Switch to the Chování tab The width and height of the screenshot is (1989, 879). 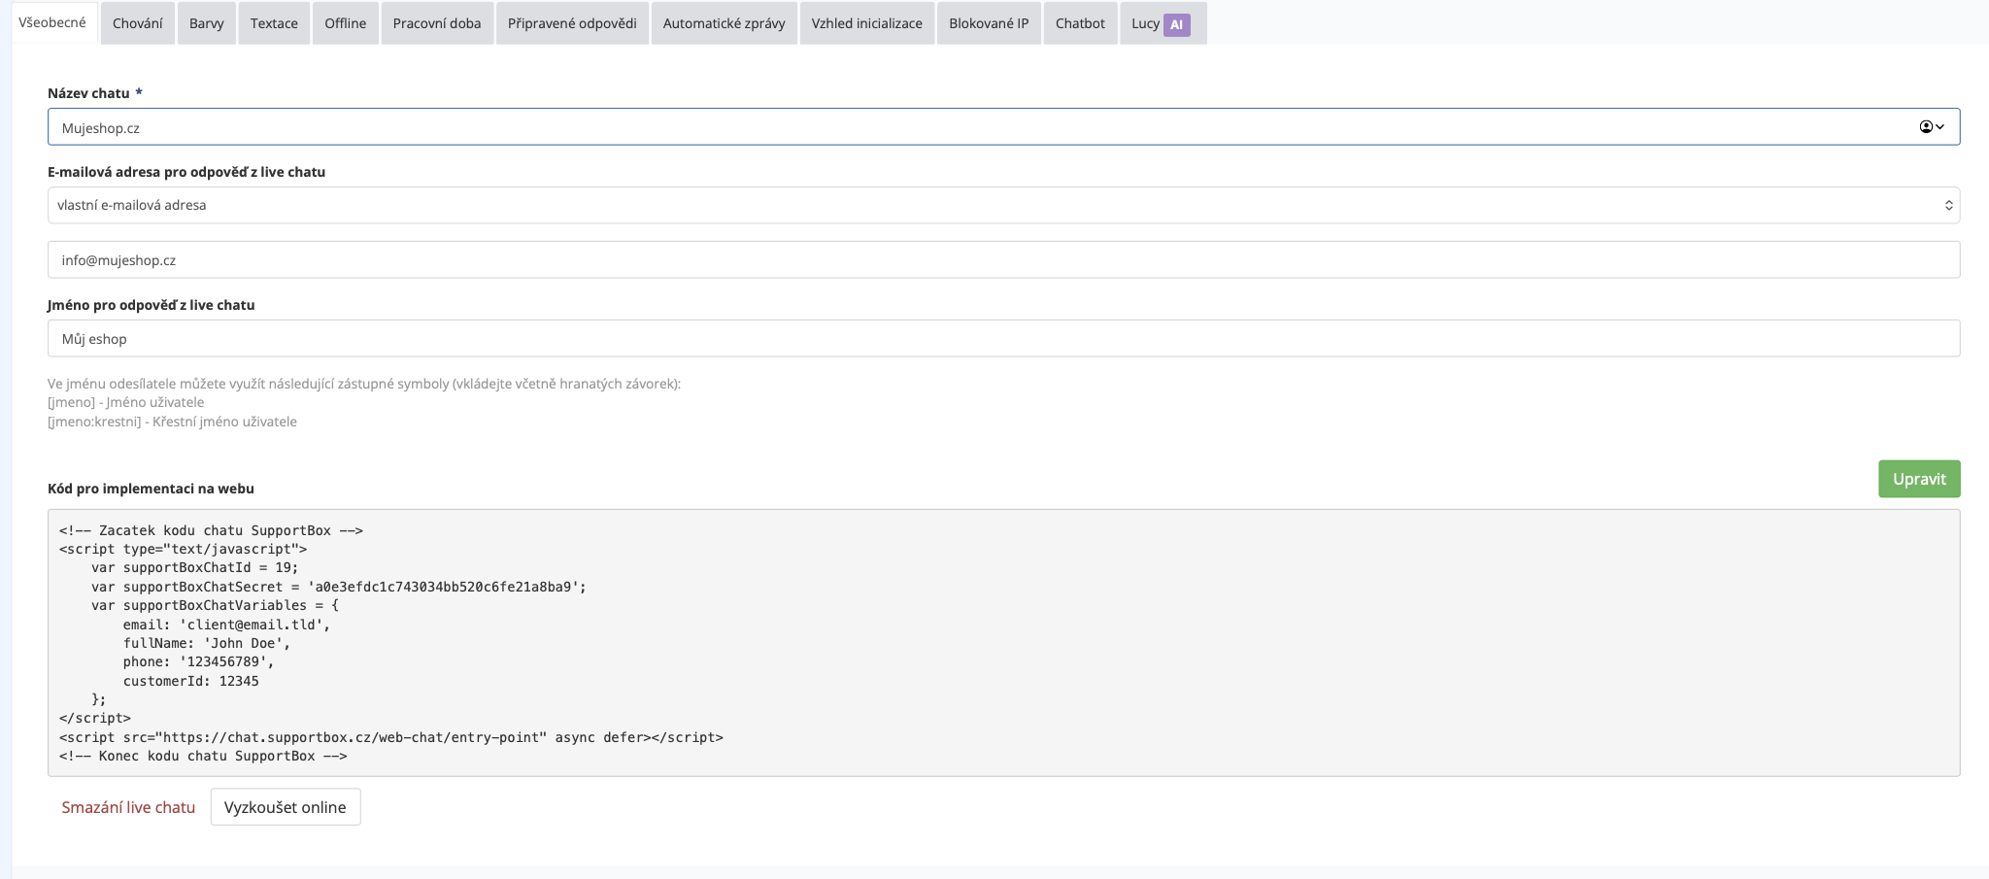click(x=137, y=23)
